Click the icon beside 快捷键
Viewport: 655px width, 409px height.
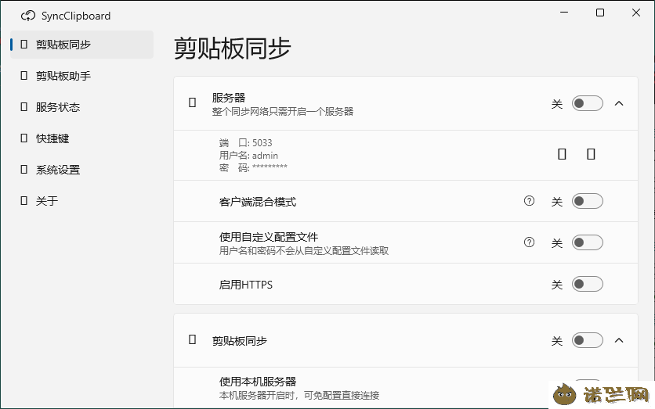(24, 138)
